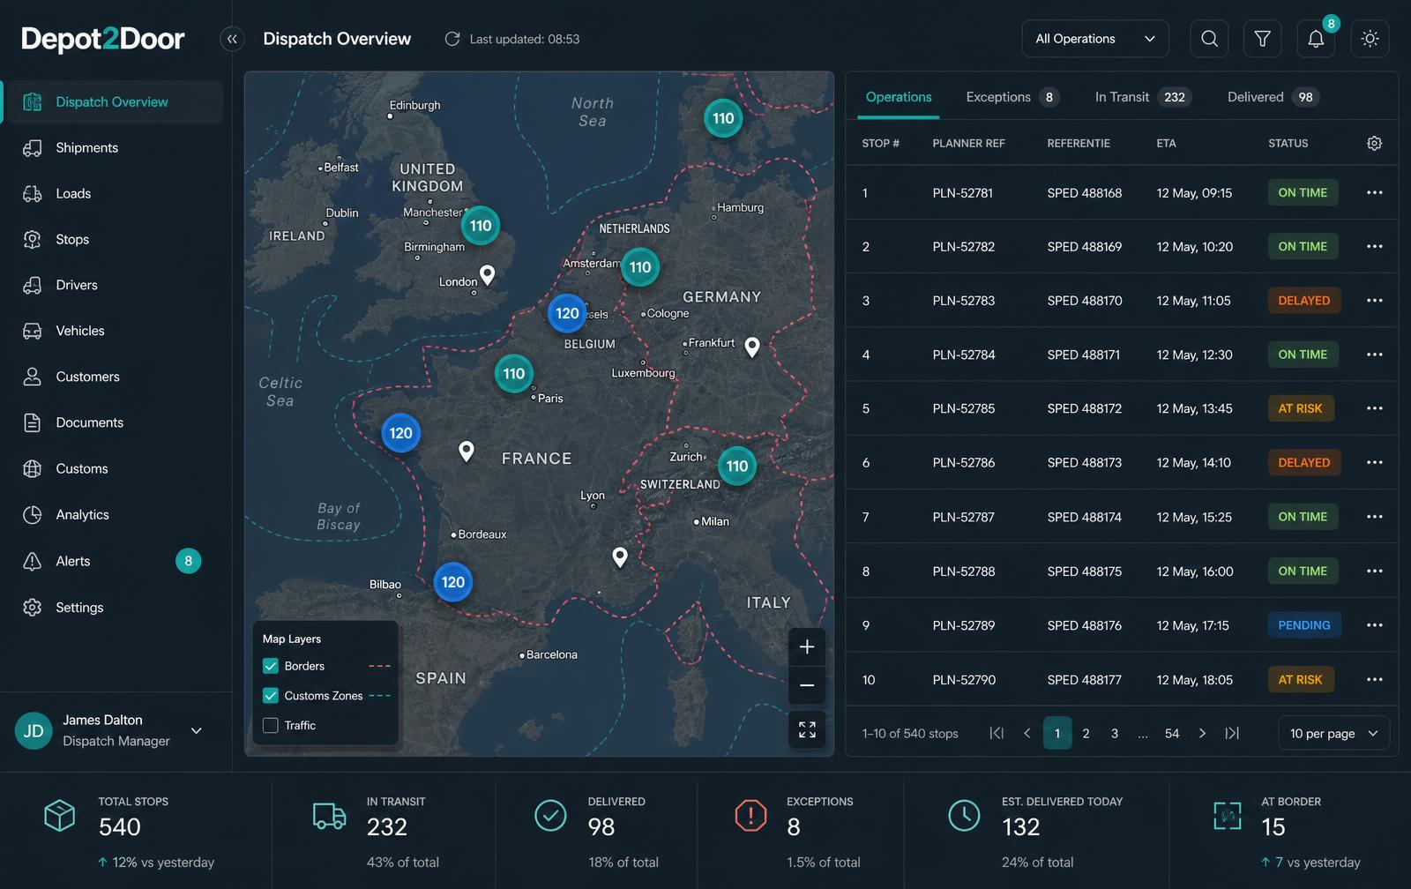The width and height of the screenshot is (1411, 889).
Task: Switch to the In Transit tab
Action: click(x=1143, y=97)
